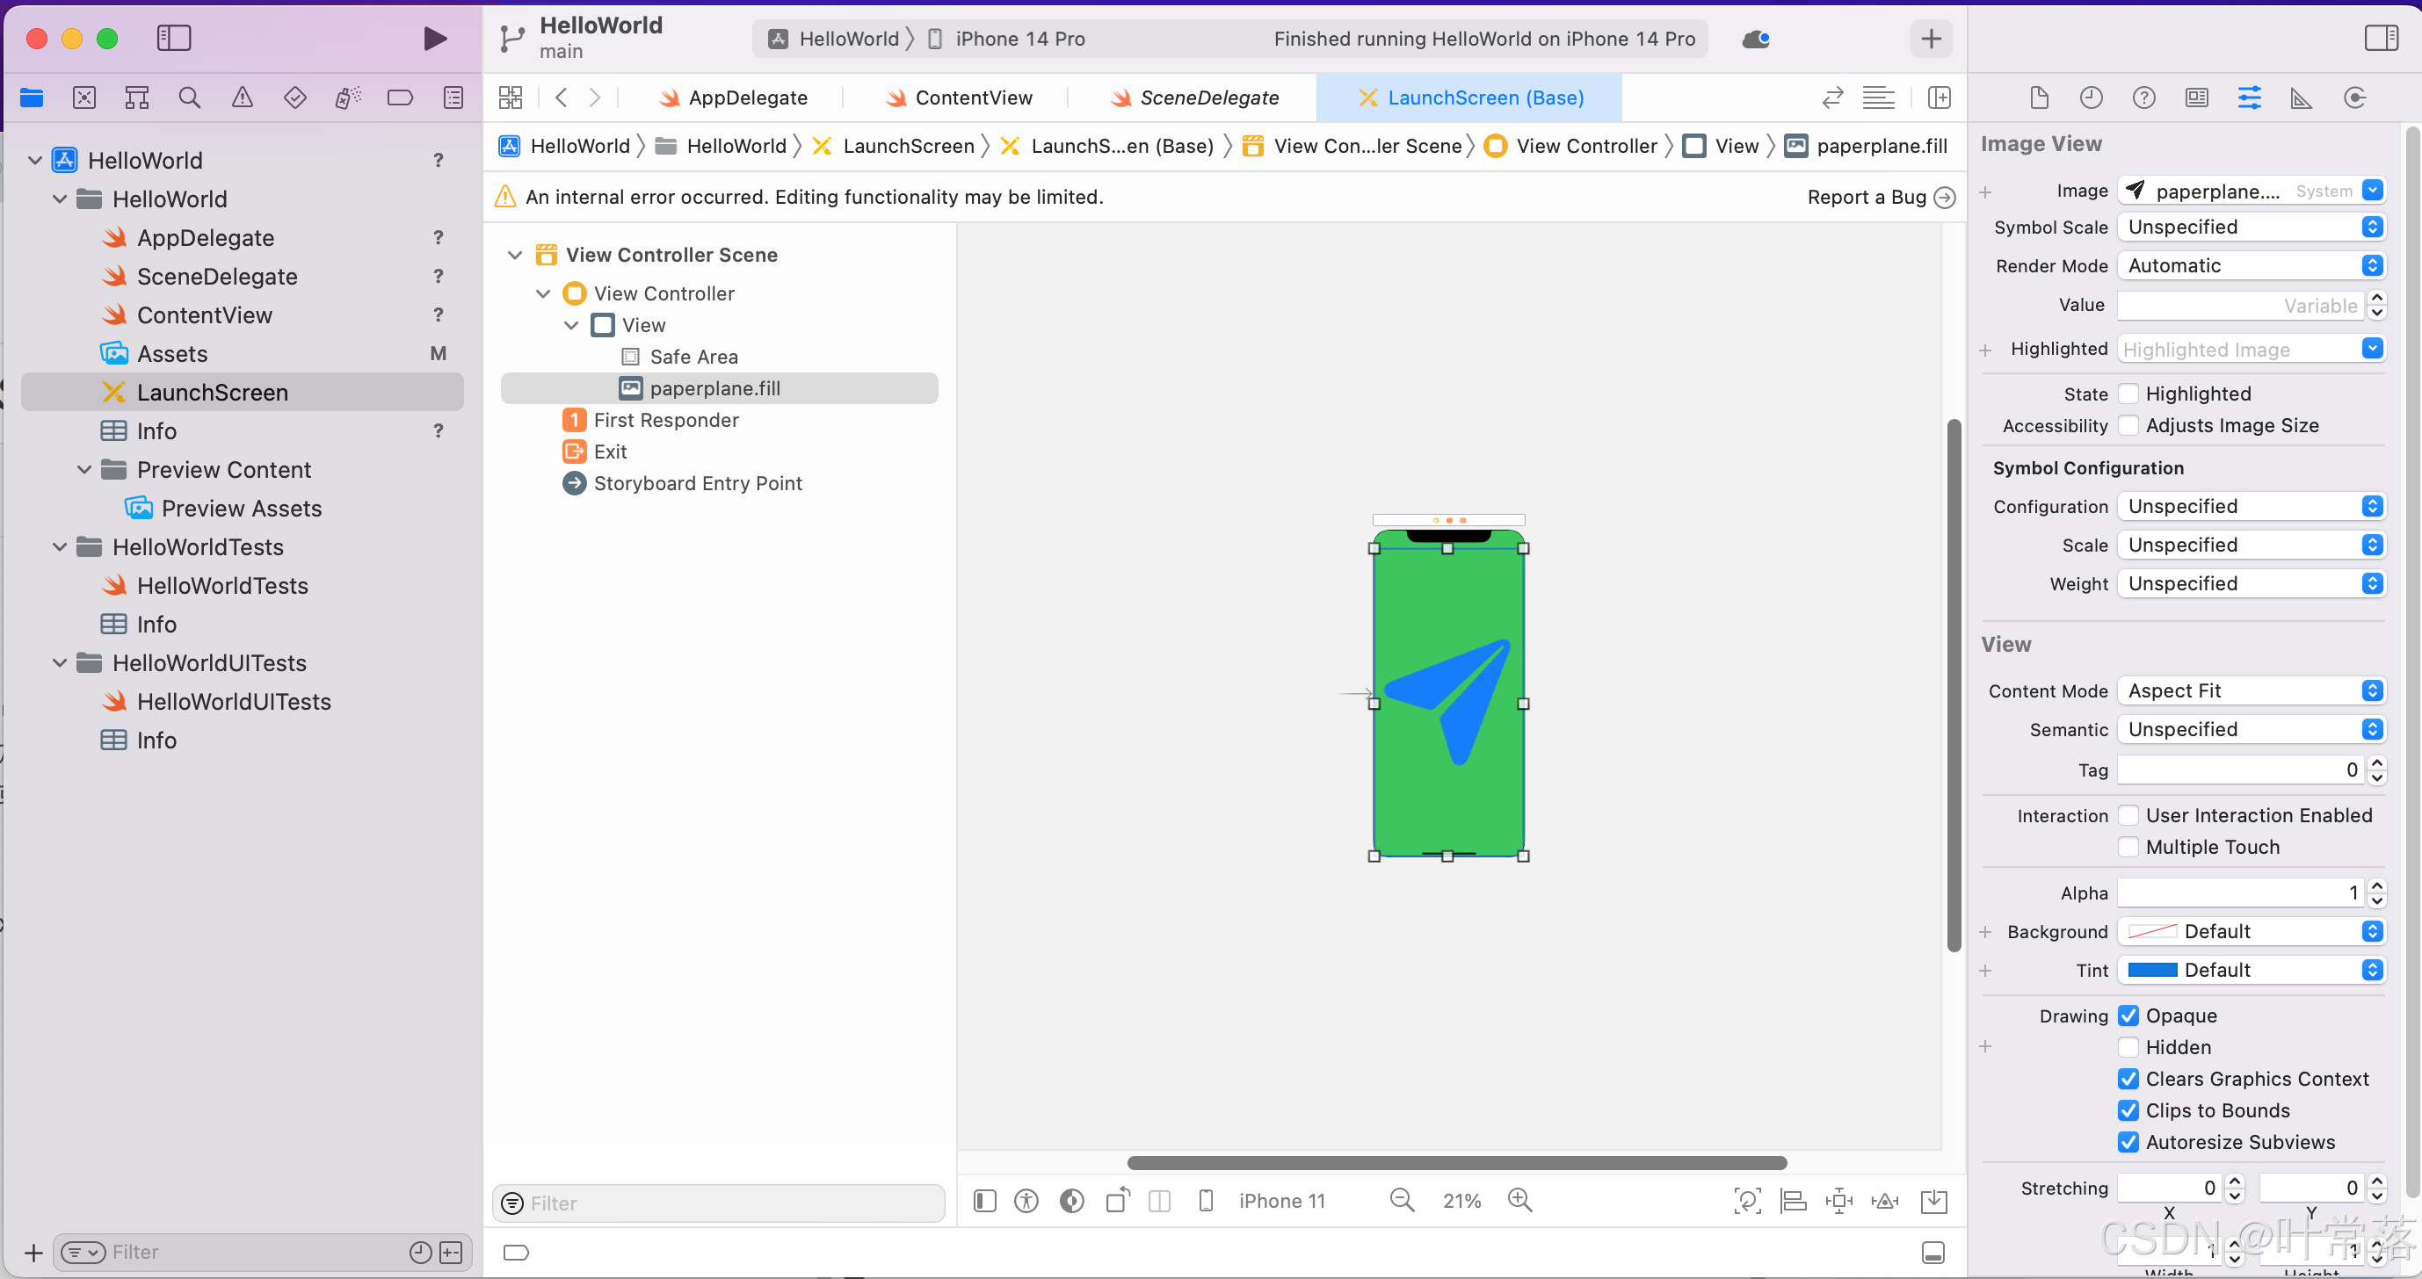Screen dimensions: 2422x1279
Task: Click the Report a Bug link
Action: point(1881,198)
